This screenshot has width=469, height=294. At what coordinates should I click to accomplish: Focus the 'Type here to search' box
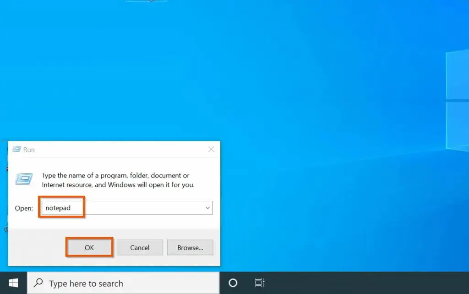click(123, 283)
